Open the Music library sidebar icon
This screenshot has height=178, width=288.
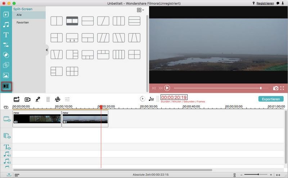(6, 24)
